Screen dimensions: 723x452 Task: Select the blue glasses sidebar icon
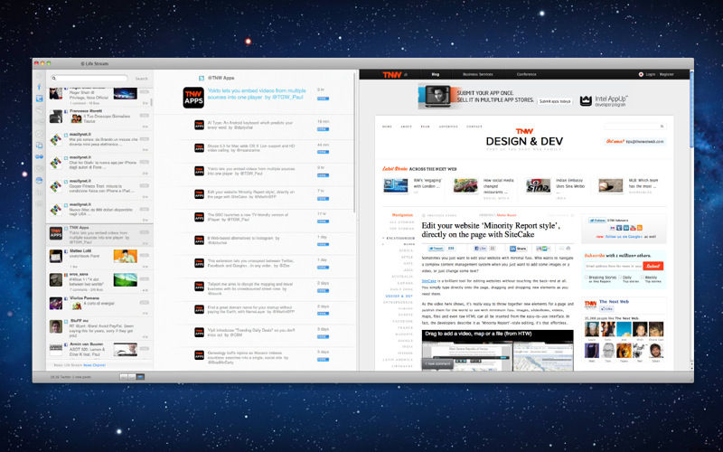(39, 156)
